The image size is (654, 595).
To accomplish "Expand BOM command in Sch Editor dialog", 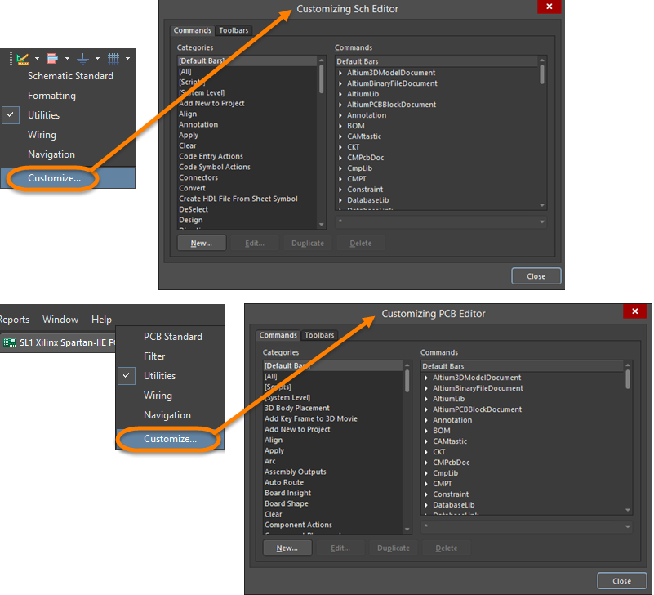I will 340,126.
